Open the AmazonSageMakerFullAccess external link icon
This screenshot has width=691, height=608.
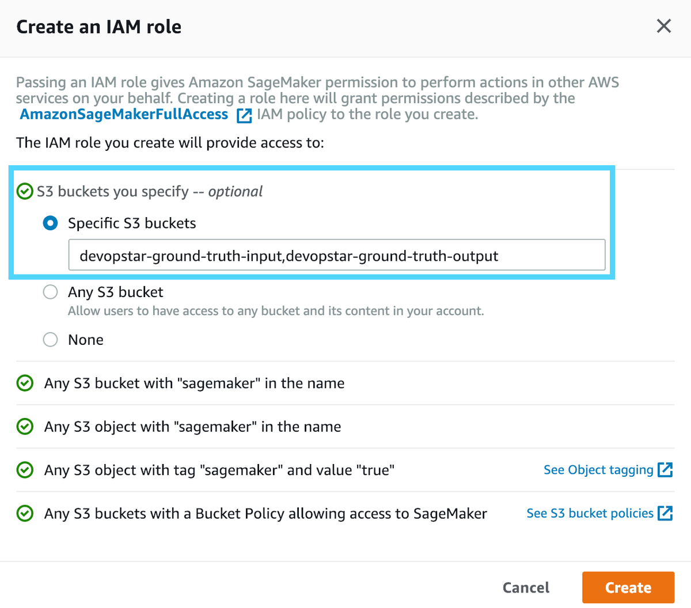point(244,115)
